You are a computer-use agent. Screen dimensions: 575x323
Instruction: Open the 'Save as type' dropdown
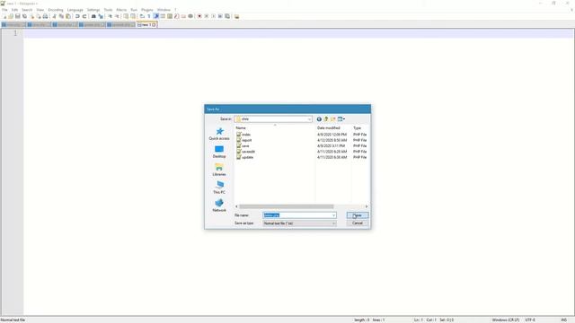point(299,223)
